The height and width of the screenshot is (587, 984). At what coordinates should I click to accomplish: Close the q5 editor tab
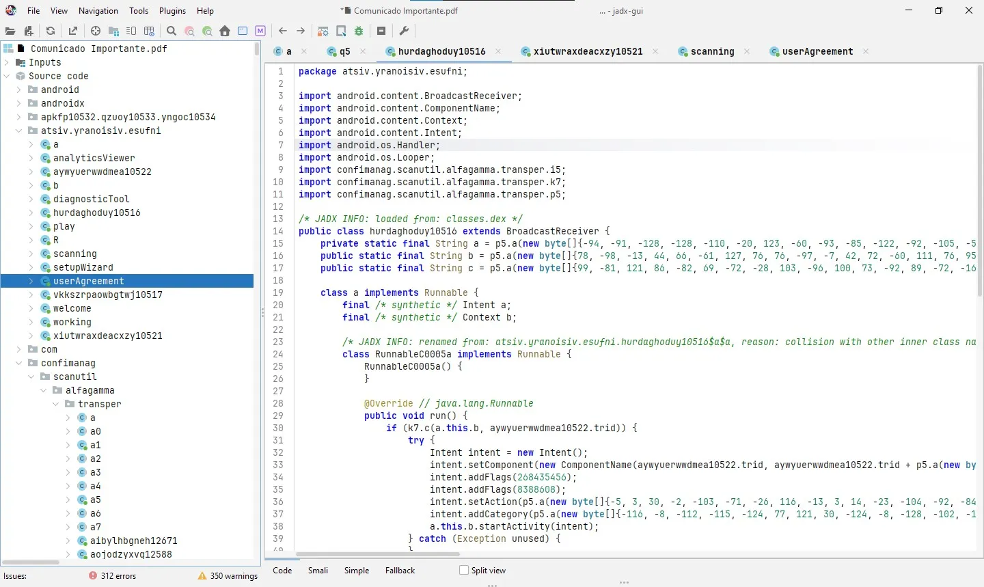[x=363, y=51]
